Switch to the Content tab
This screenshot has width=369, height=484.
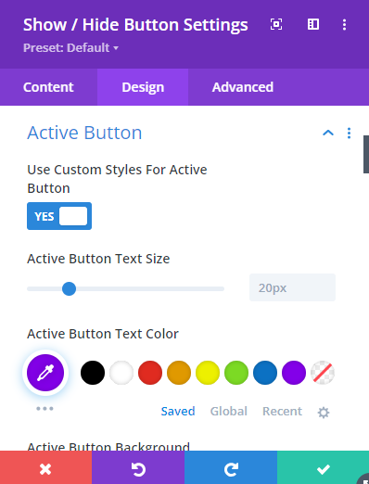pyautogui.click(x=48, y=87)
